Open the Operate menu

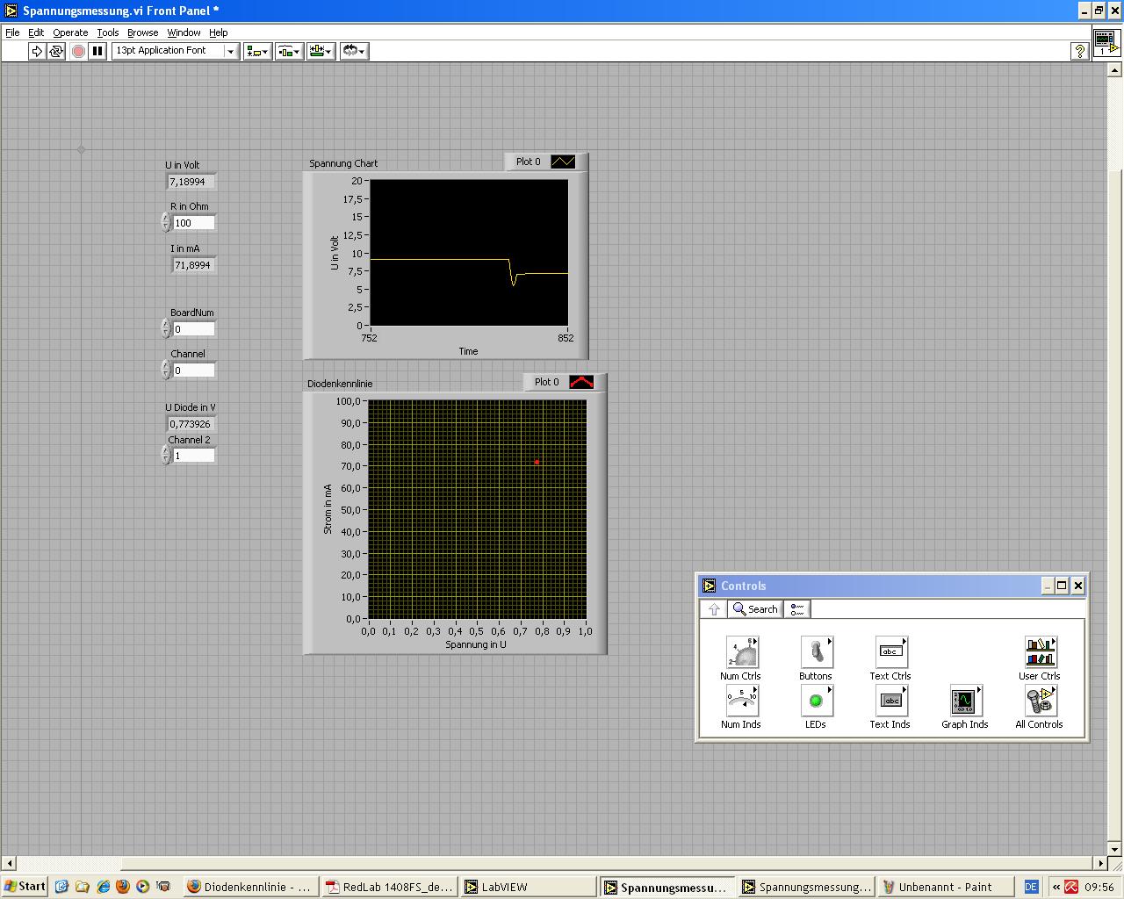click(70, 32)
